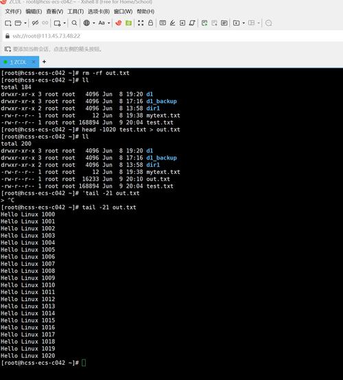The height and width of the screenshot is (380, 343).
Task: Open the 文件(F) menu
Action: (13, 12)
